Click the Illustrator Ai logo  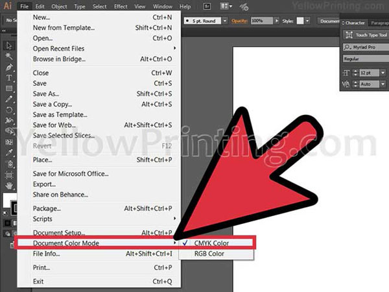coord(7,5)
